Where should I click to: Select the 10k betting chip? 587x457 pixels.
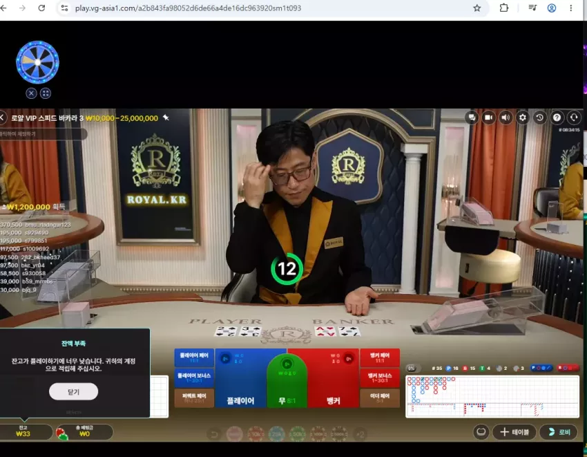[x=256, y=434]
